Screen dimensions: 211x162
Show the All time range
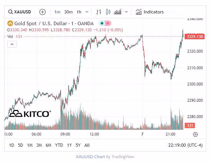[87, 145]
